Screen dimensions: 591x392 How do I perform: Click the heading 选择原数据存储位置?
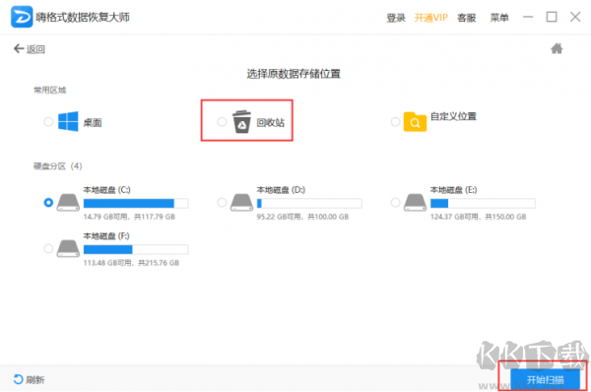pyautogui.click(x=294, y=74)
